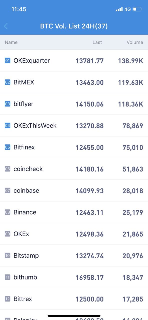Viewport: 148px width, 320px height.
Task: Tap the gray 12 badge beside Bittrex
Action: coord(8,299)
